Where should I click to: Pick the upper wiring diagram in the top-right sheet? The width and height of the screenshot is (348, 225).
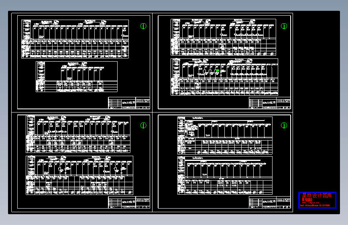pos(223,37)
